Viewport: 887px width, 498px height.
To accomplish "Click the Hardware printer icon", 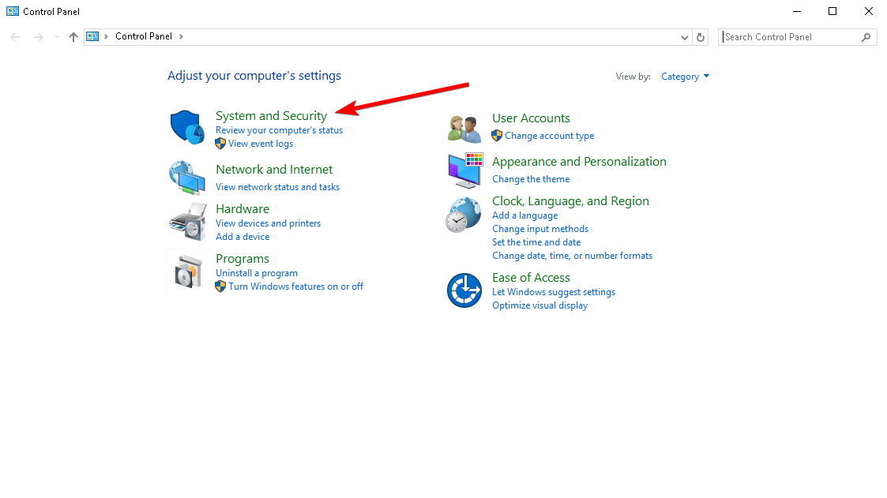I will 187,222.
